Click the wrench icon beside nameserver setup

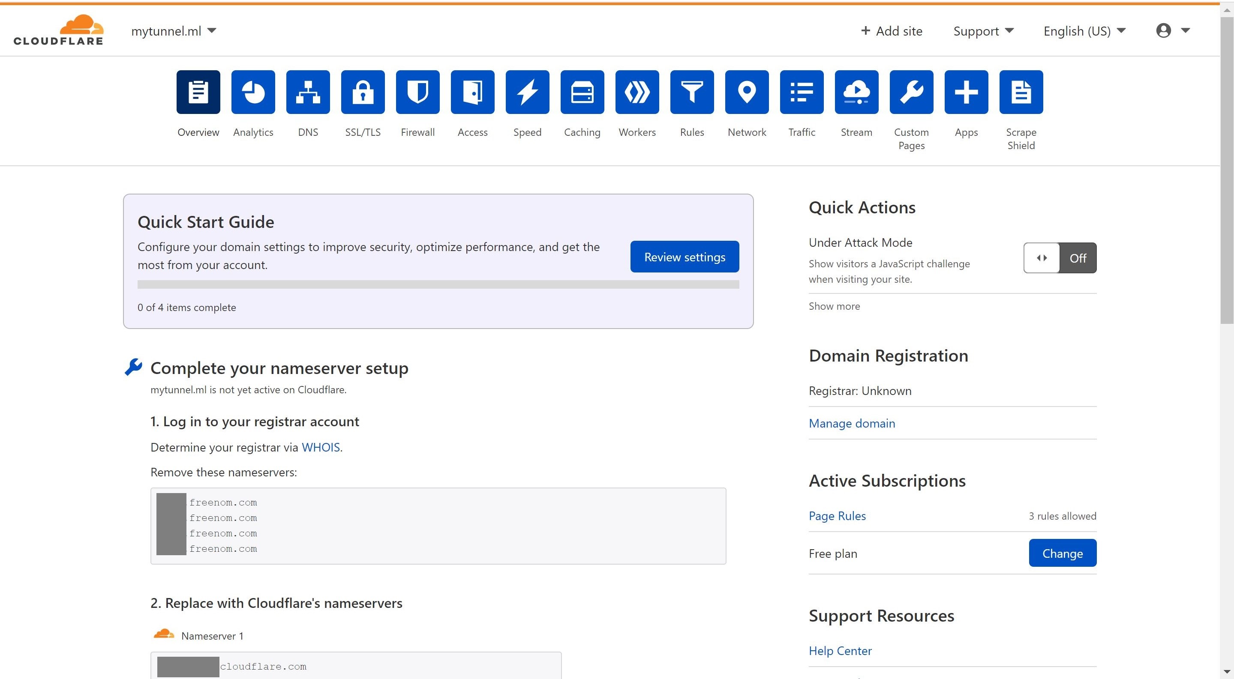133,367
